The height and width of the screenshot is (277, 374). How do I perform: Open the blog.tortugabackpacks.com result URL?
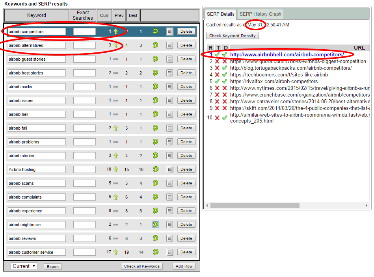[x=291, y=68]
